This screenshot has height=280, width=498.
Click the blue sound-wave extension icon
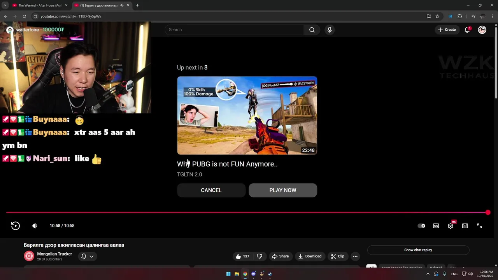(450, 16)
